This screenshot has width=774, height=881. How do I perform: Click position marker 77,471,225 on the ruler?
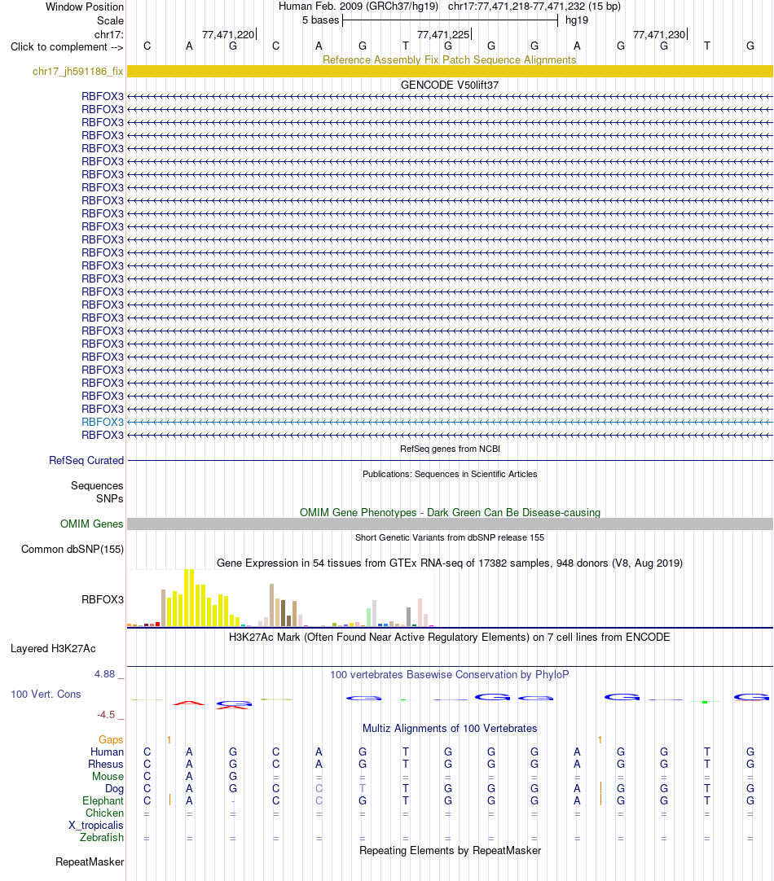[443, 35]
